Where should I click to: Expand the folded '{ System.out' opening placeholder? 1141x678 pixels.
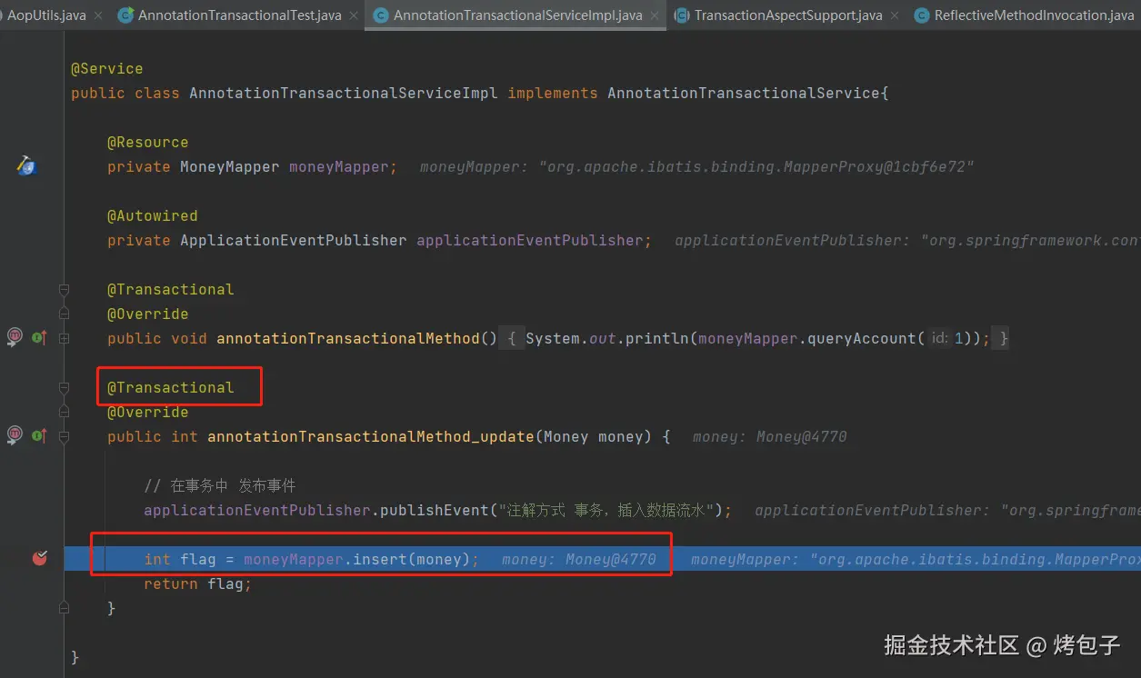[513, 338]
